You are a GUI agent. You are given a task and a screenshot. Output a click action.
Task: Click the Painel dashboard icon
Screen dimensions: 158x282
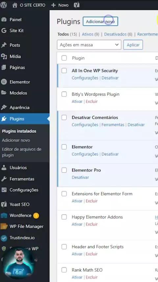click(x=4, y=19)
